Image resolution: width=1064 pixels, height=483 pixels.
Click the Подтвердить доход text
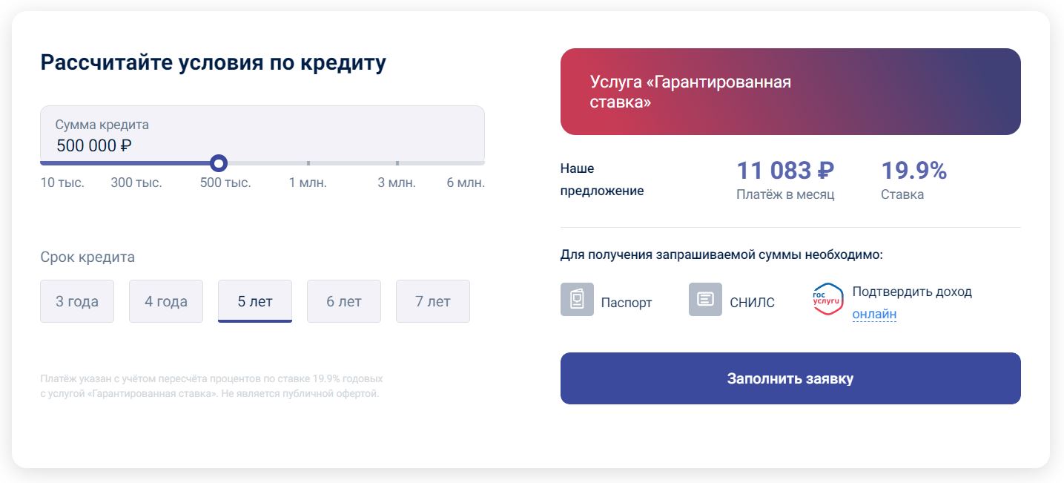click(912, 292)
